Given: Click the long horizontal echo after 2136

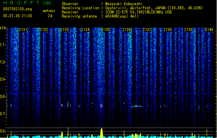Looking at the screenshot, I should coord(136,106).
